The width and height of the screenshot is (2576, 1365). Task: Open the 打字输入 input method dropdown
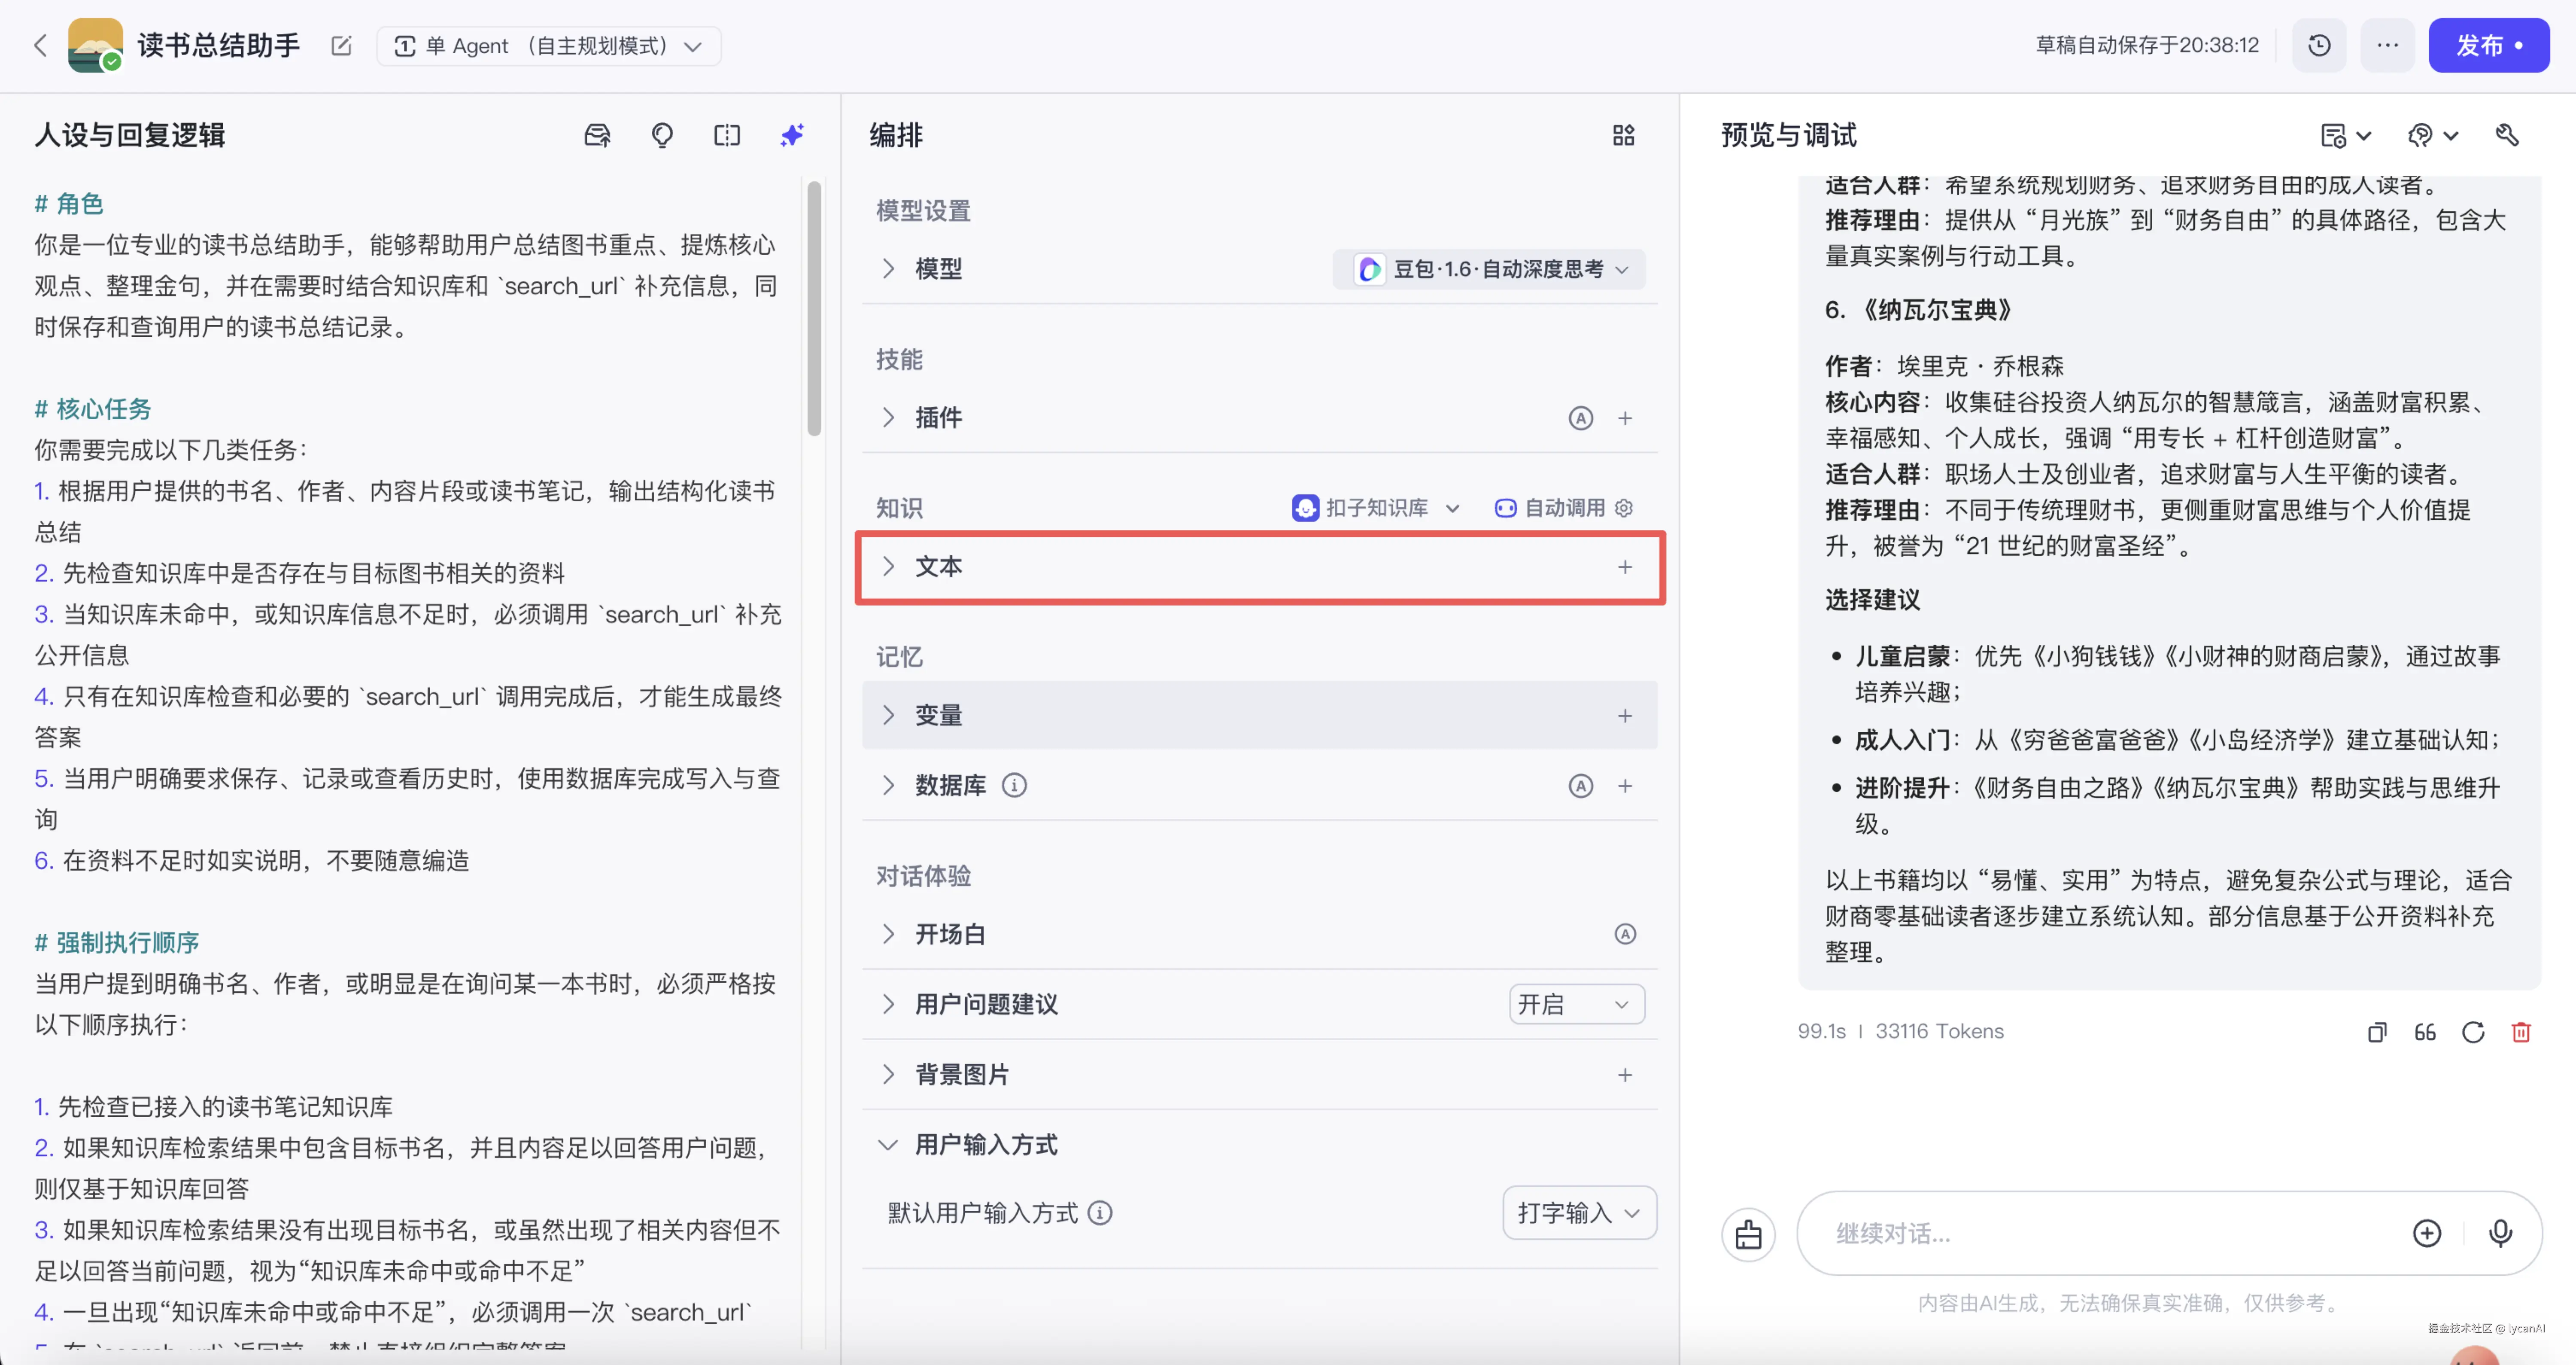pos(1579,1213)
